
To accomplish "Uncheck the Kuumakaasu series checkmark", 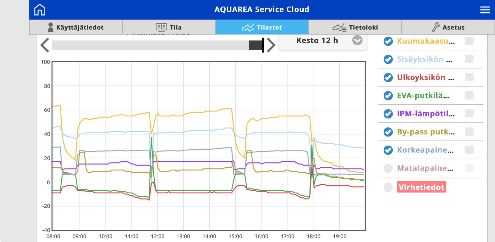I will coord(388,41).
